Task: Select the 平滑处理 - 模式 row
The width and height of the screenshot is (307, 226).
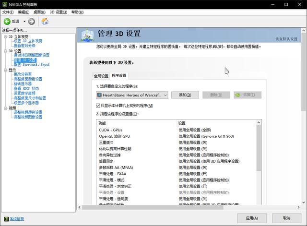Action: [x=176, y=180]
